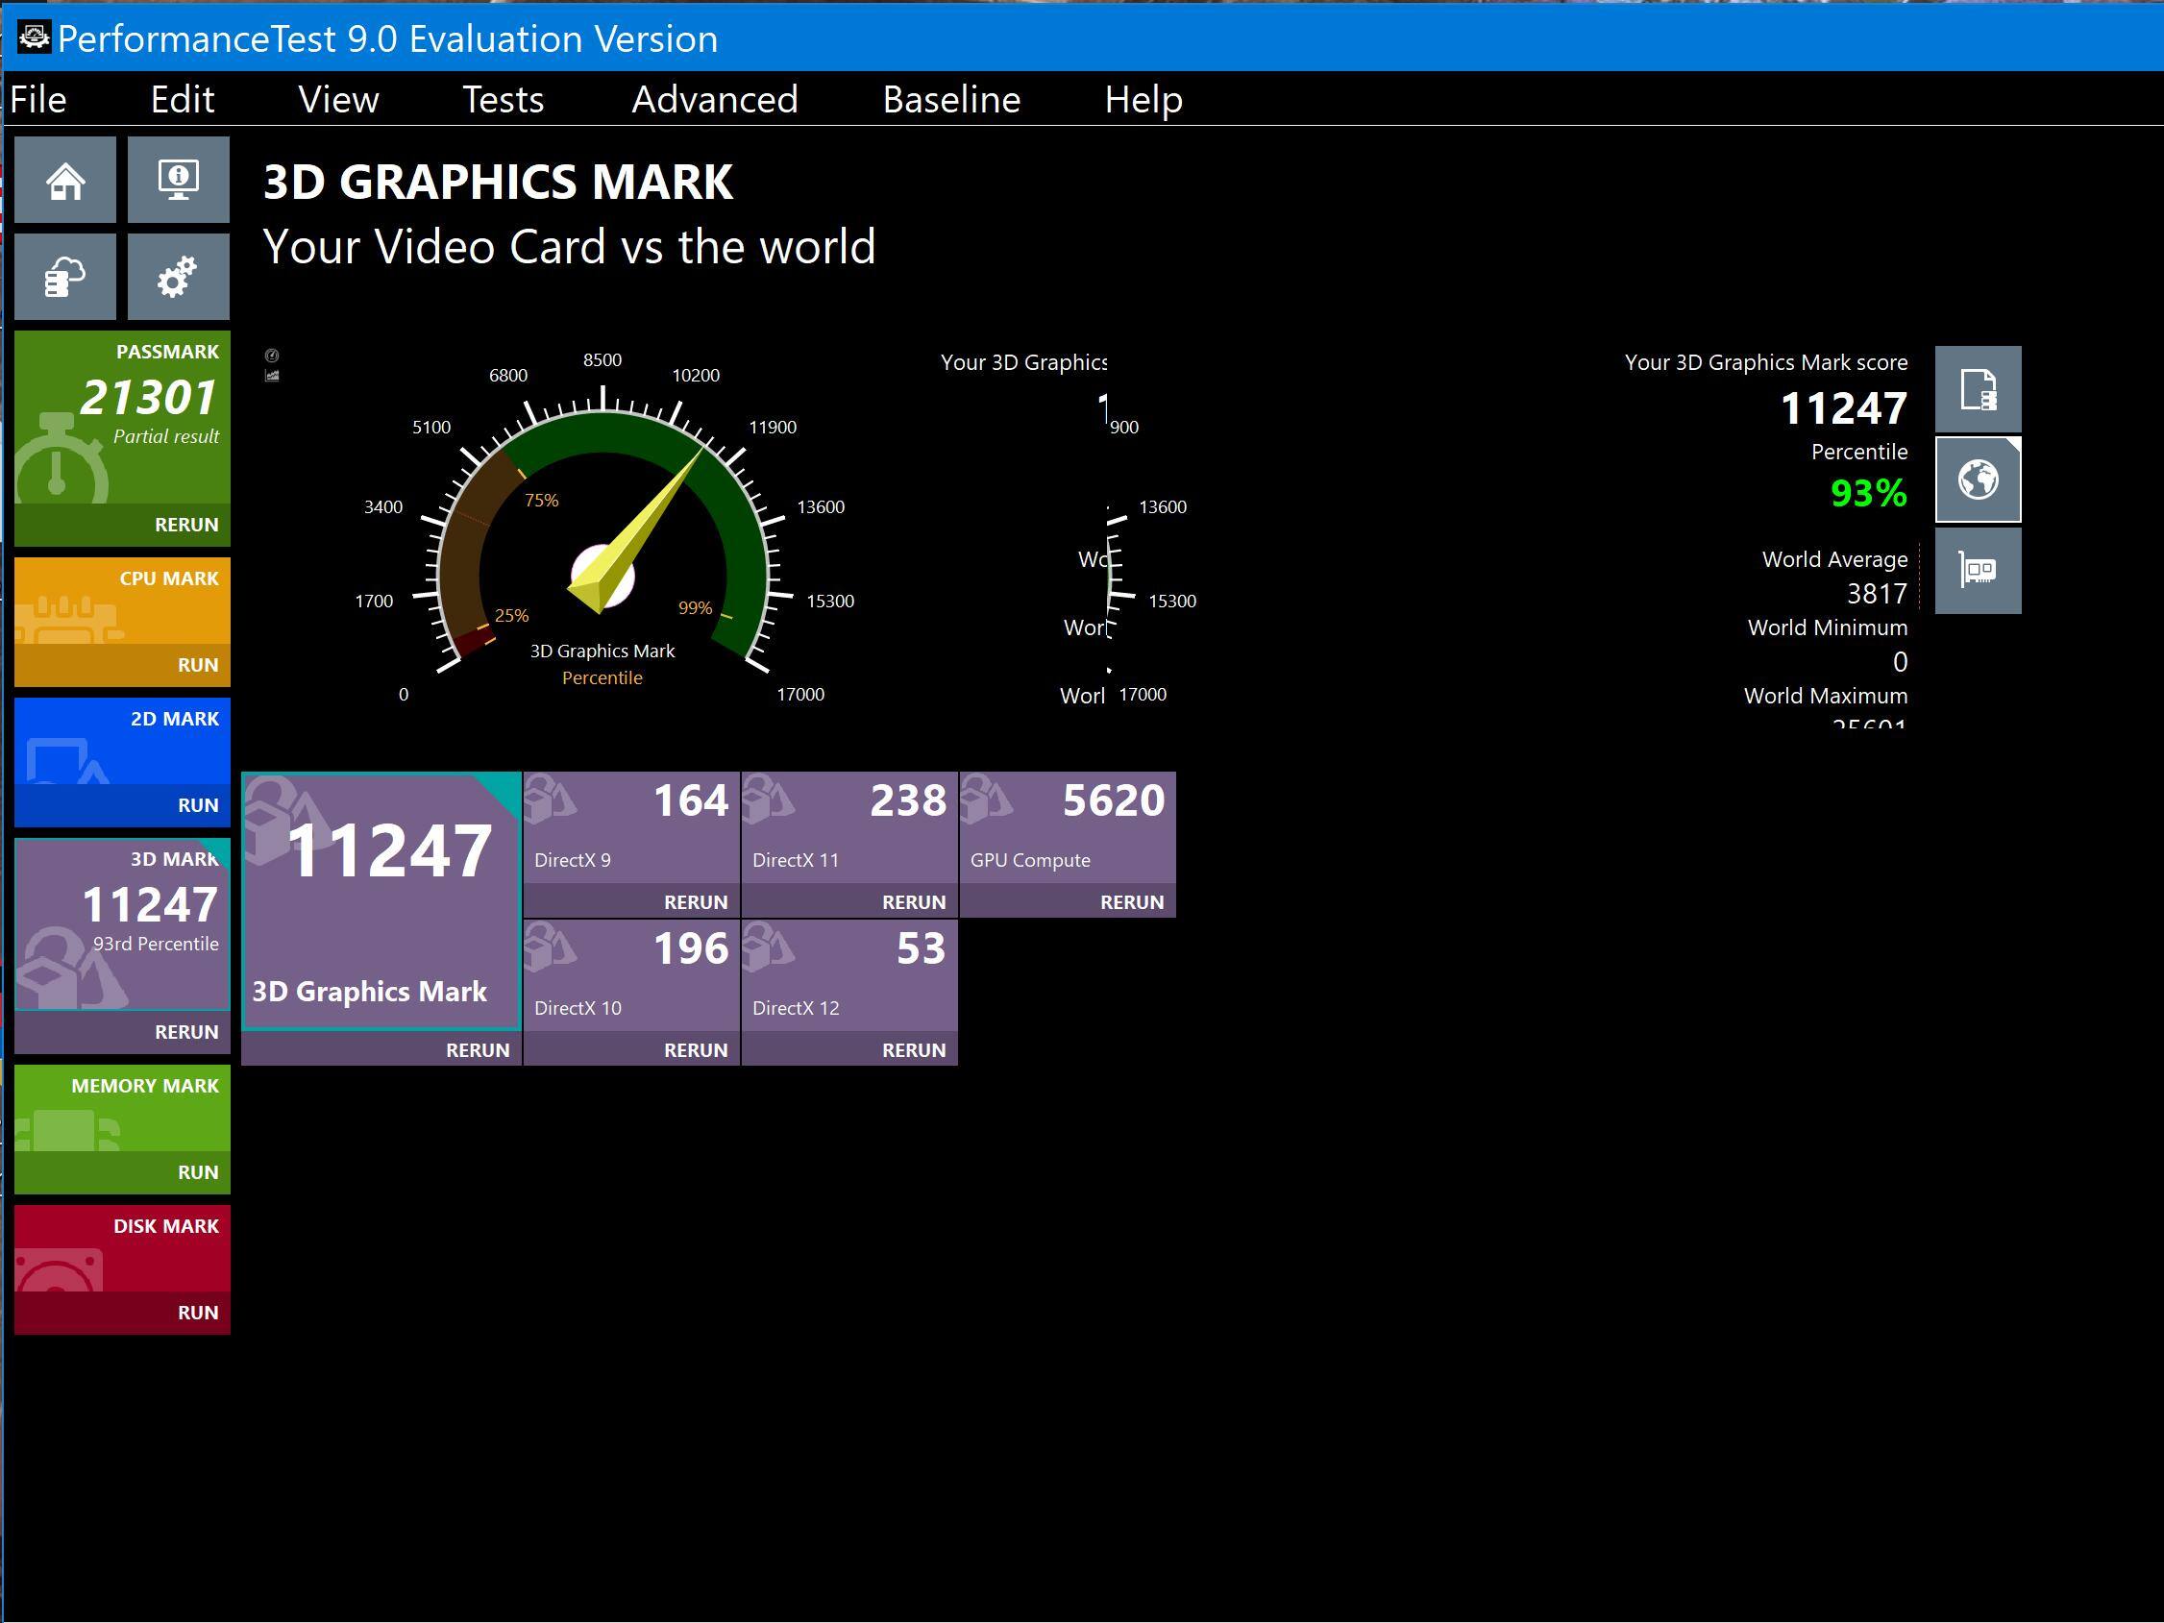This screenshot has height=1623, width=2164.
Task: Rerun the GPU Compute test
Action: click(1131, 902)
